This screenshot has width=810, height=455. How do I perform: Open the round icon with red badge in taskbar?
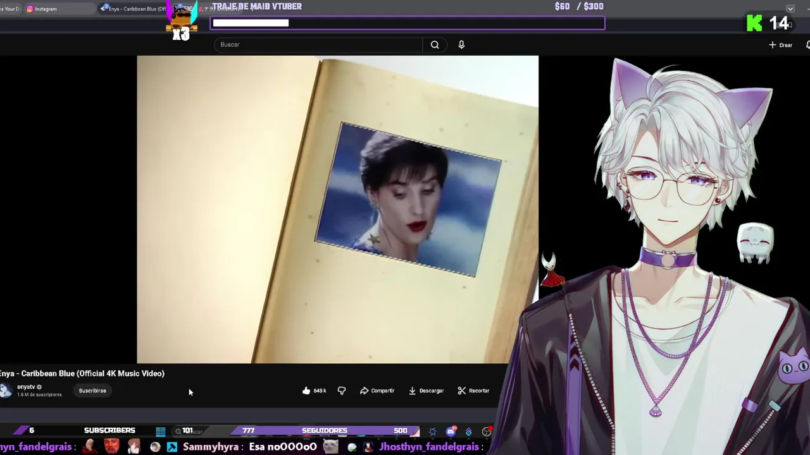tap(487, 432)
